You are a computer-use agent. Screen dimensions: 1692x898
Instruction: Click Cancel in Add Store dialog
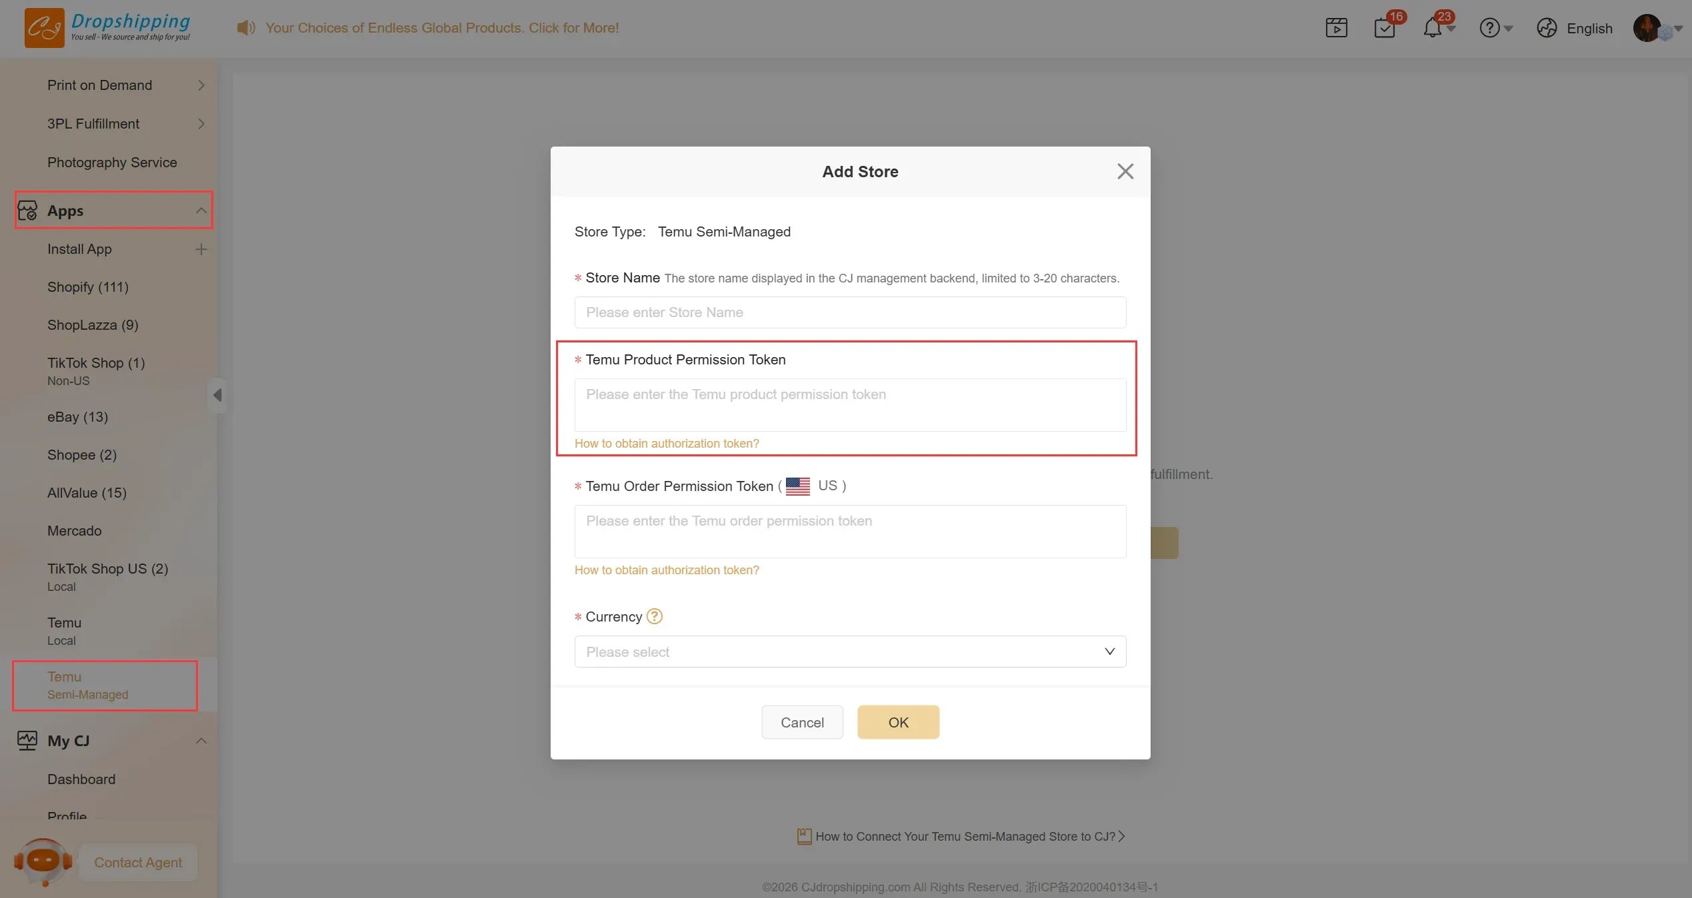click(x=802, y=722)
